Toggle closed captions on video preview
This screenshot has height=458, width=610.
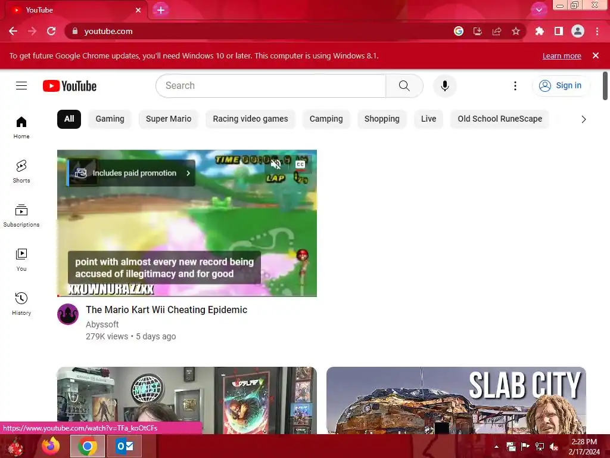[x=300, y=165]
